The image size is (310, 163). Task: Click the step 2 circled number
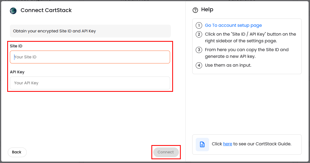[199, 34]
